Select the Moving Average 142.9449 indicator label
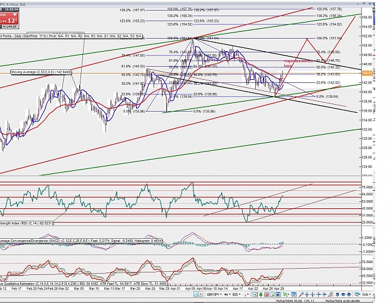The image size is (390, 303). (41, 72)
